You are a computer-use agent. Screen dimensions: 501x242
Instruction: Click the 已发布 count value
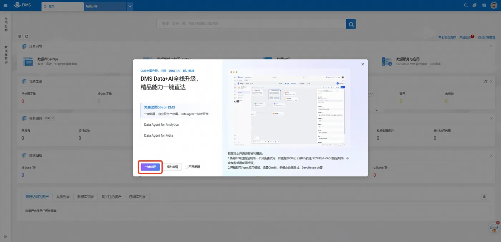tap(23, 138)
